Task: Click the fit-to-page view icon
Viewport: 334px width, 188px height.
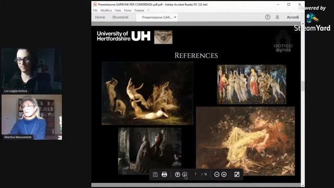Action: [x=237, y=174]
